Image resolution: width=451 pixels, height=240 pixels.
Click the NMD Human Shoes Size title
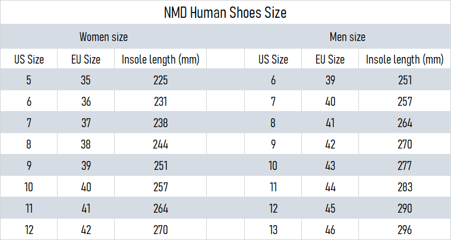[x=225, y=12]
